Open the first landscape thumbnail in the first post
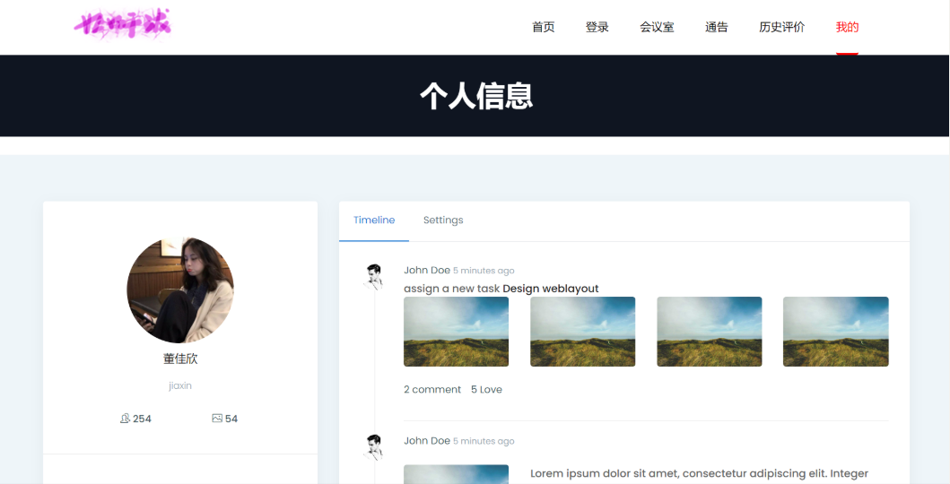The image size is (950, 484). (457, 332)
